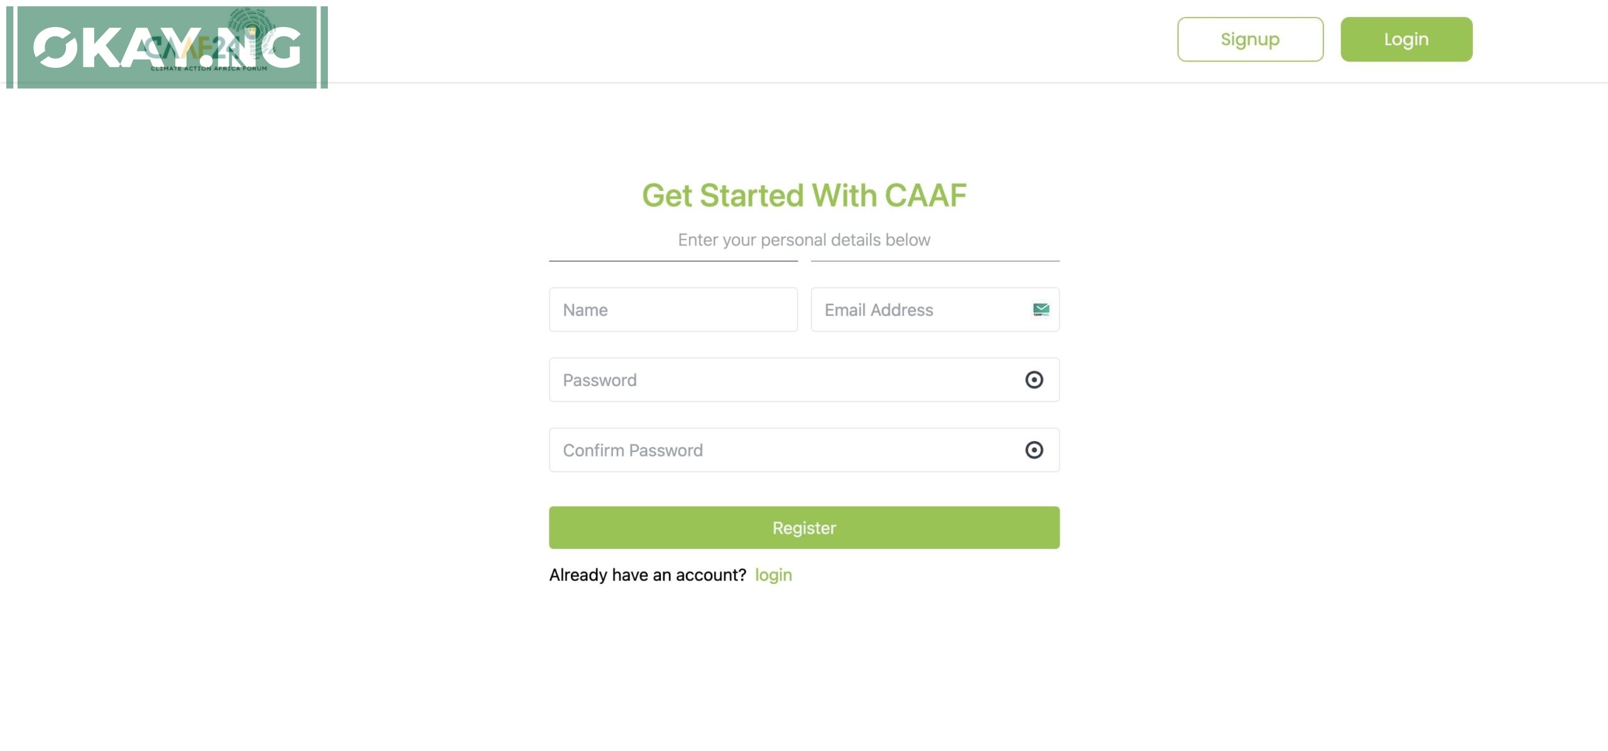Click the Temp Mail icon in Email field
Screen dimensions: 1608x751
[1041, 309]
